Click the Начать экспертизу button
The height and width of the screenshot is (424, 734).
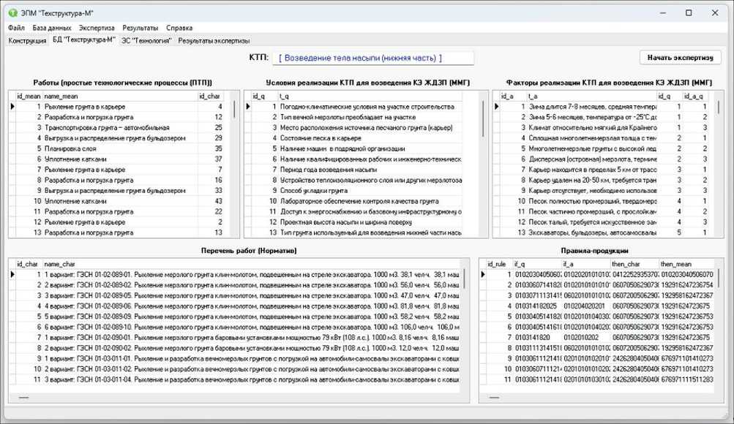coord(680,58)
